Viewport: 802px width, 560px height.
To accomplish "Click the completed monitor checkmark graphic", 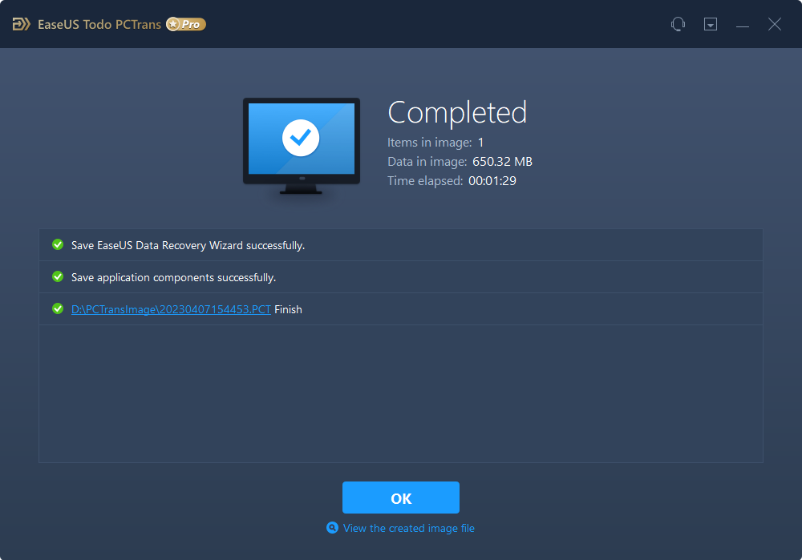I will coord(302,145).
